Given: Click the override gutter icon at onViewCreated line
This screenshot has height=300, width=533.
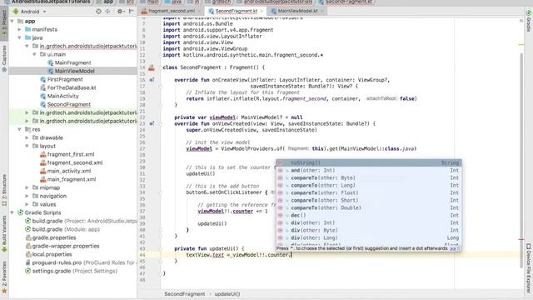Looking at the screenshot, I should pyautogui.click(x=152, y=123).
